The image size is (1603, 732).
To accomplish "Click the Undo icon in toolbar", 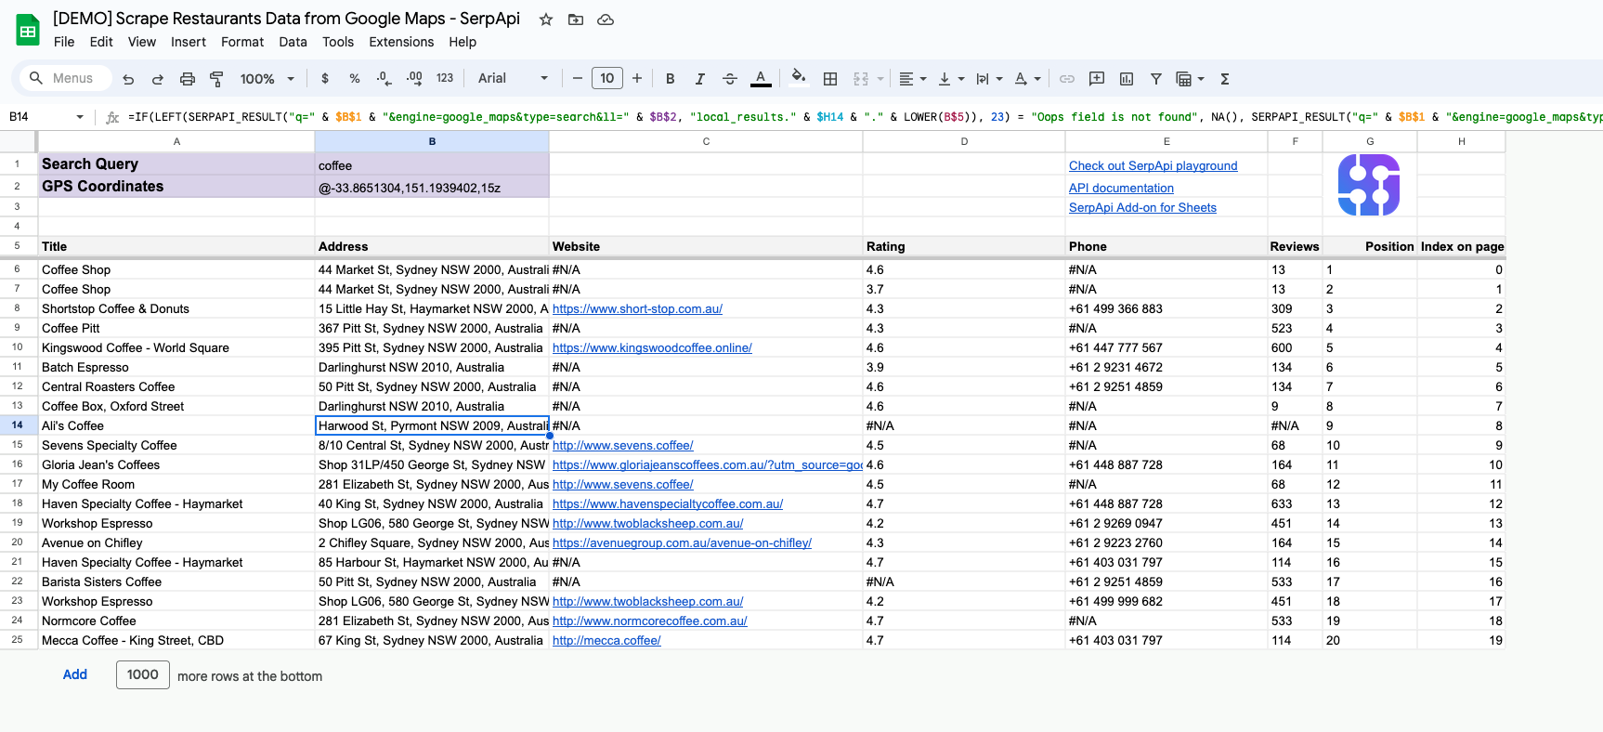I will [x=128, y=79].
